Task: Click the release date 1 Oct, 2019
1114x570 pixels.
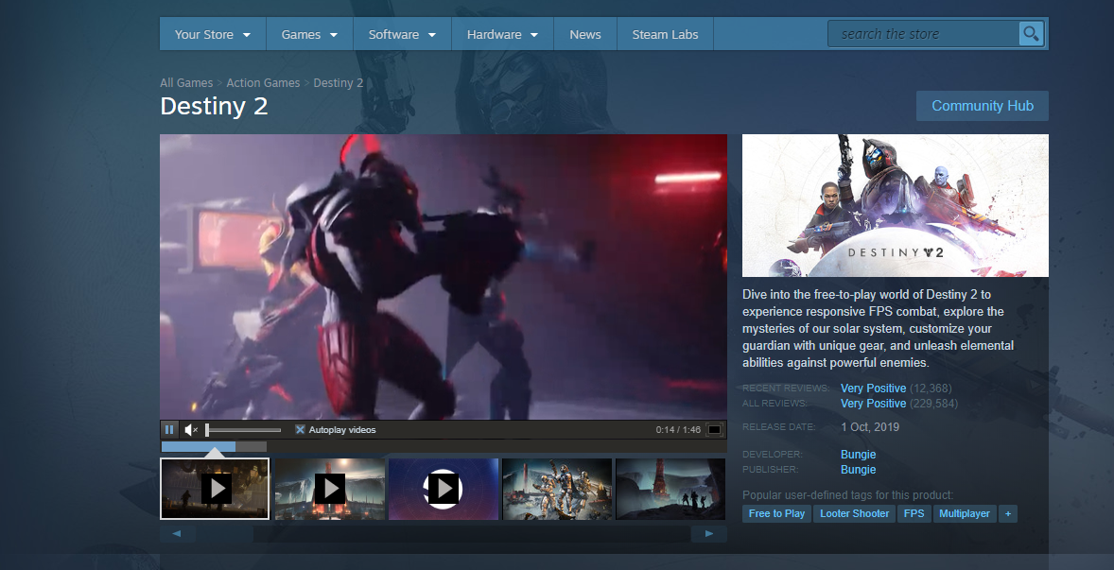Action: pyautogui.click(x=870, y=426)
